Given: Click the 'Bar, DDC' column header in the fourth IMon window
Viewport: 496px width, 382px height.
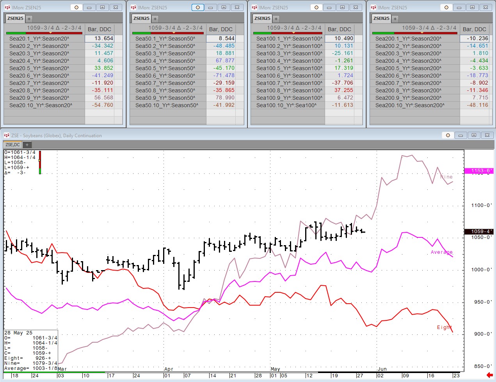Looking at the screenshot, I should tap(474, 29).
